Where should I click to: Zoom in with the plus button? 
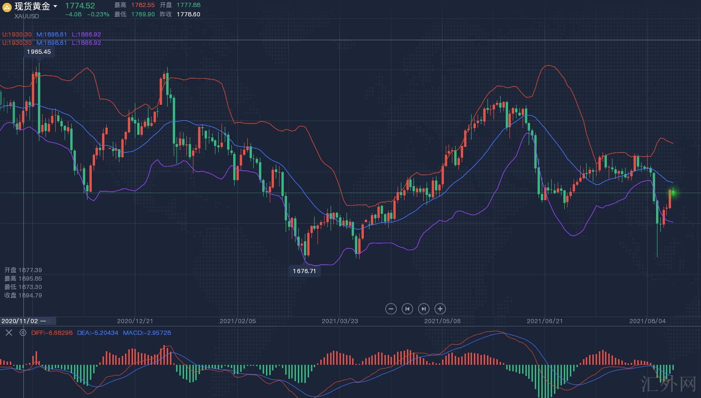[440, 309]
